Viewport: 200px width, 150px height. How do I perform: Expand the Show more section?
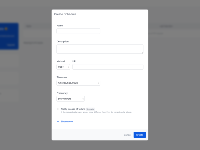tap(67, 121)
